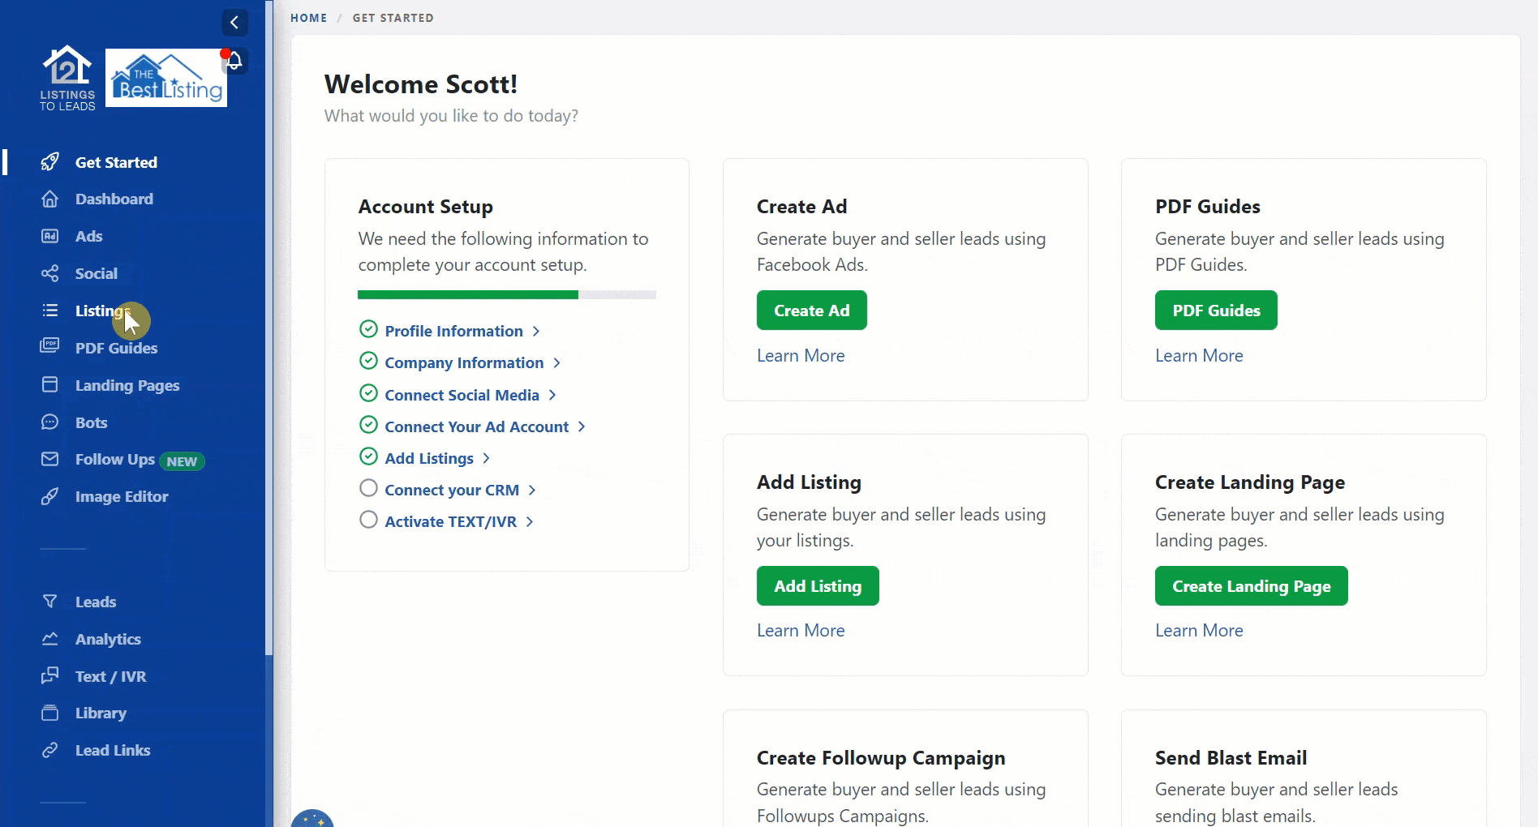
Task: Click the Get Started rocket icon
Action: tap(50, 162)
